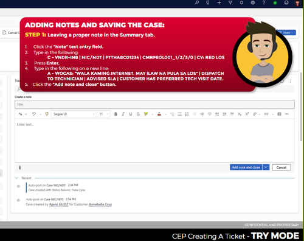Apply the yellow highlight color

click(146, 114)
